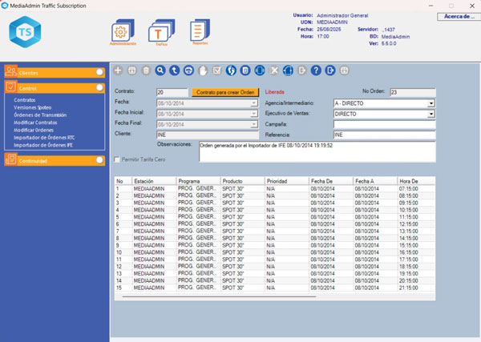481x342 pixels.
Task: Open the Fecha Inicial date dropdown
Action: point(253,114)
